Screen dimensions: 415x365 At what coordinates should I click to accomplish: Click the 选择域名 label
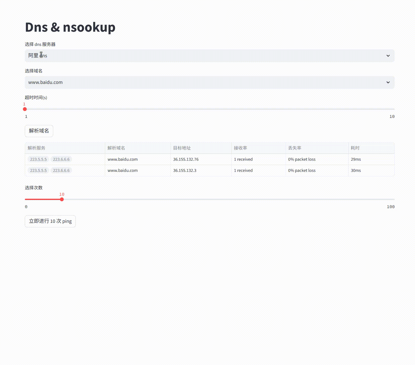pos(34,71)
